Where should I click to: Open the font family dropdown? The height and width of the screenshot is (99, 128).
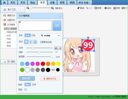(50, 36)
